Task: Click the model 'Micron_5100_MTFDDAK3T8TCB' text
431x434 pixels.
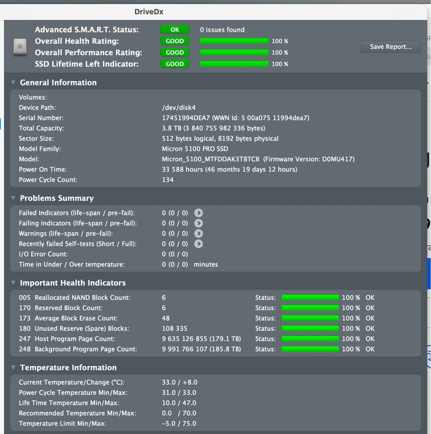Action: [x=211, y=159]
